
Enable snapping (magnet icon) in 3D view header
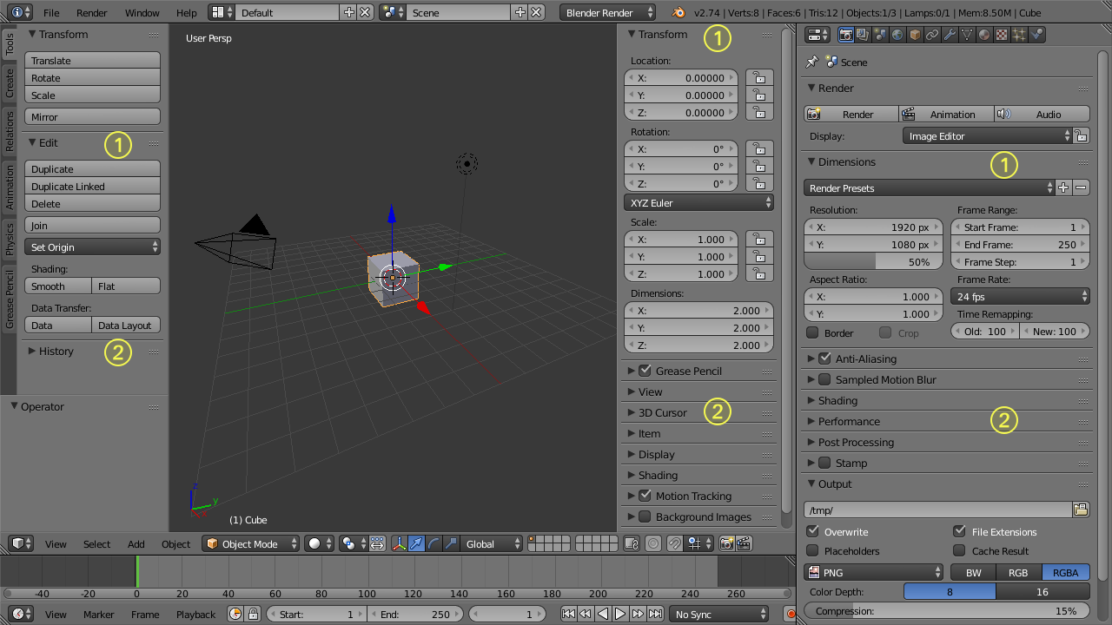[674, 543]
